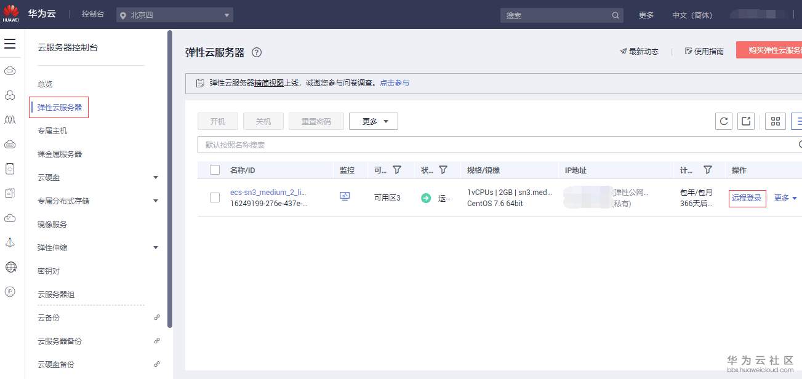Open the 北京四 region dropdown
The image size is (802, 379).
[x=175, y=15]
